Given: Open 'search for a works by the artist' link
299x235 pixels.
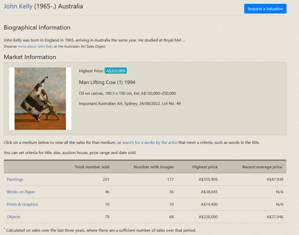Looking at the screenshot, I should pyautogui.click(x=149, y=142).
